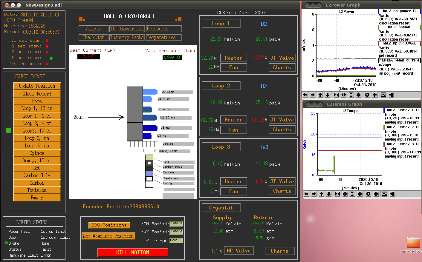Select target Loop 1, 4 cm
422x262 pixels.
click(37, 116)
